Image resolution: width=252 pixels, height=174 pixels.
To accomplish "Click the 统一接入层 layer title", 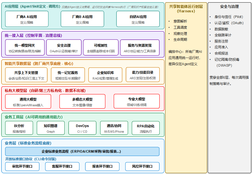I will (x=33, y=35).
